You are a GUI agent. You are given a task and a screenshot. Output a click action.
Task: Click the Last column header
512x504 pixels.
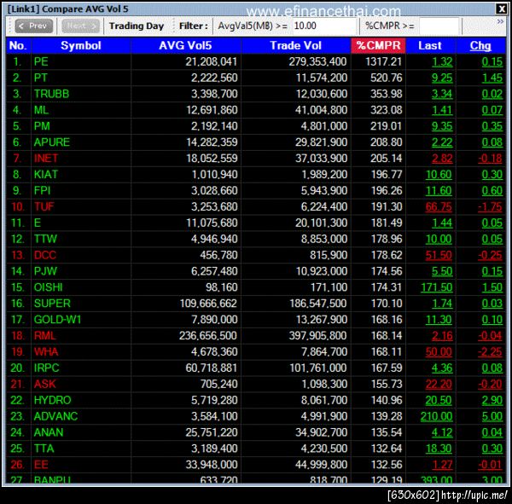pyautogui.click(x=430, y=46)
